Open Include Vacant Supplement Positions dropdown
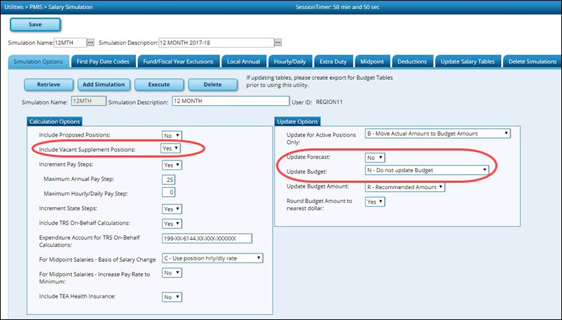 (x=172, y=148)
